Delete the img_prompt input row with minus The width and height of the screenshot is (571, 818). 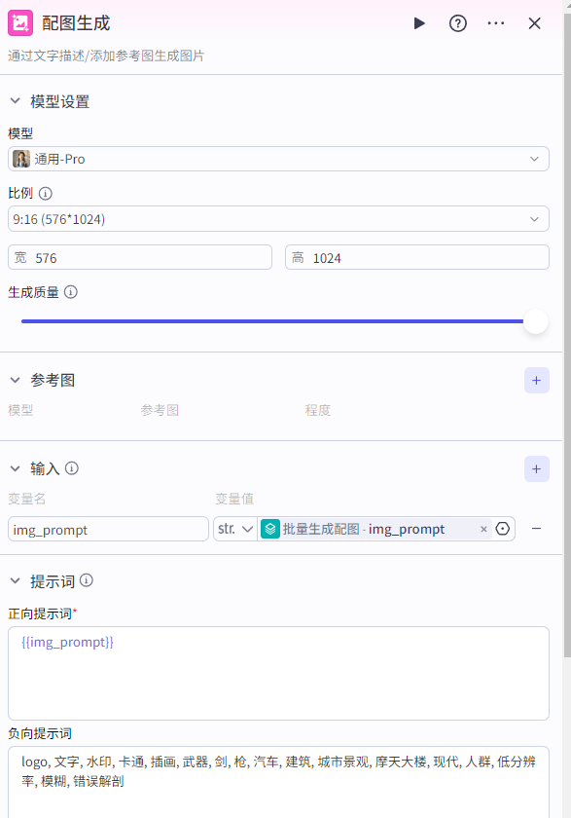click(537, 529)
